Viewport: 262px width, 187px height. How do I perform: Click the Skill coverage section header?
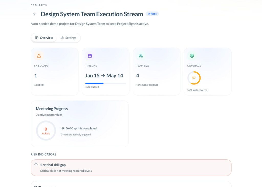45,186
